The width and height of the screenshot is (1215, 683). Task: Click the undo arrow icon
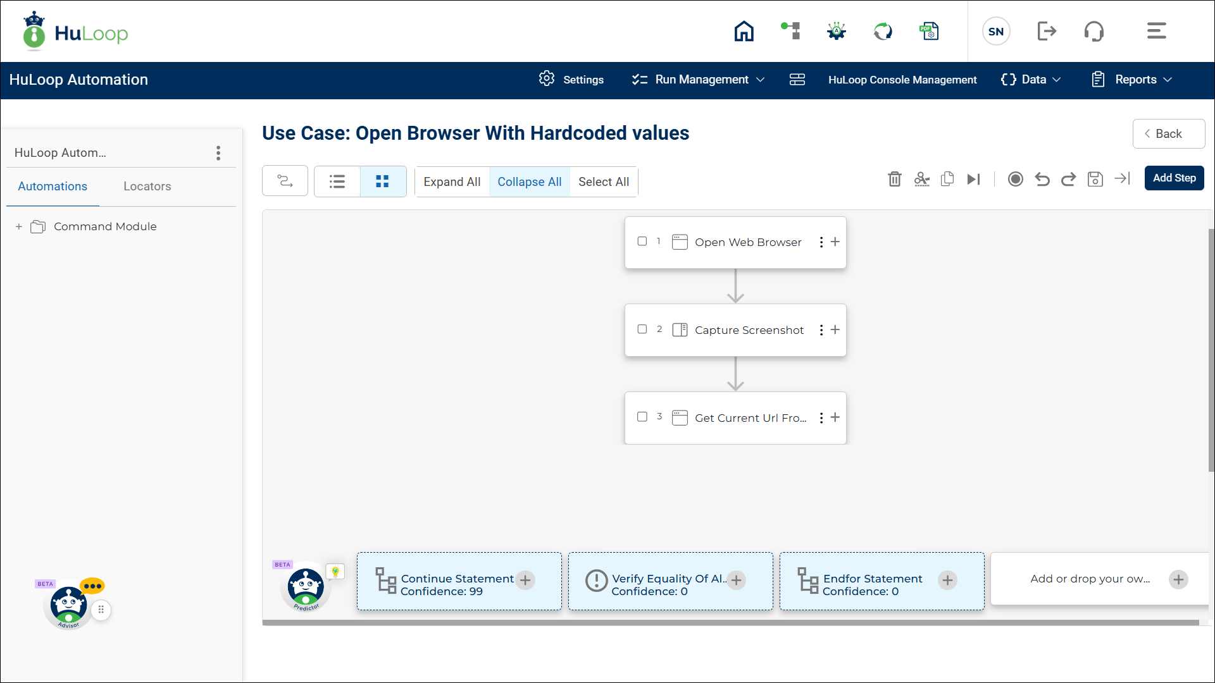(1042, 180)
